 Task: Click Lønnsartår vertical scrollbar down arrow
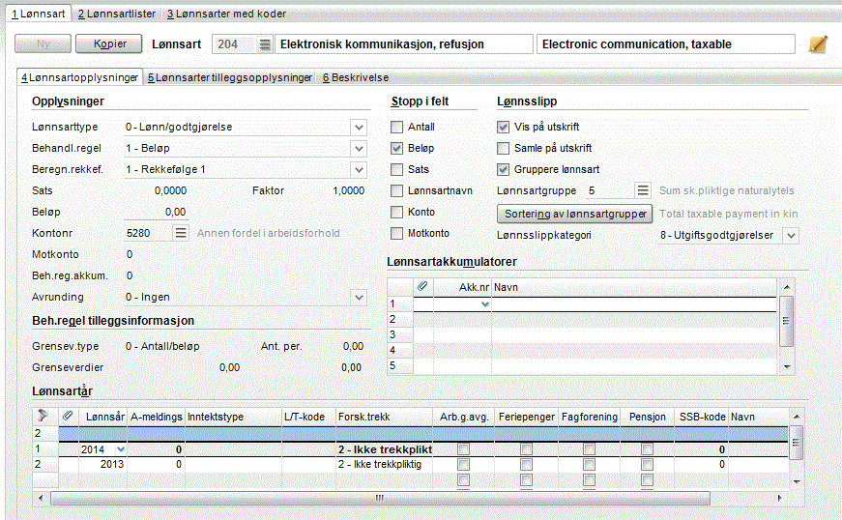[x=797, y=481]
